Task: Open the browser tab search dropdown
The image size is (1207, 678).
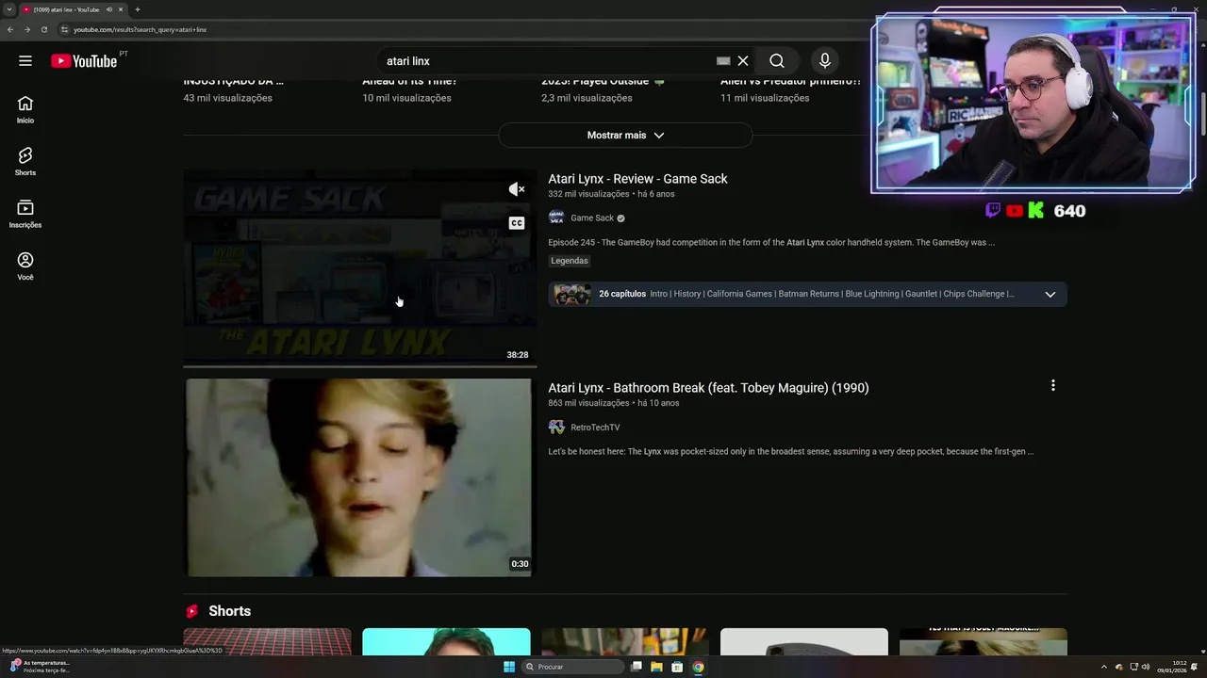Action: [9, 9]
